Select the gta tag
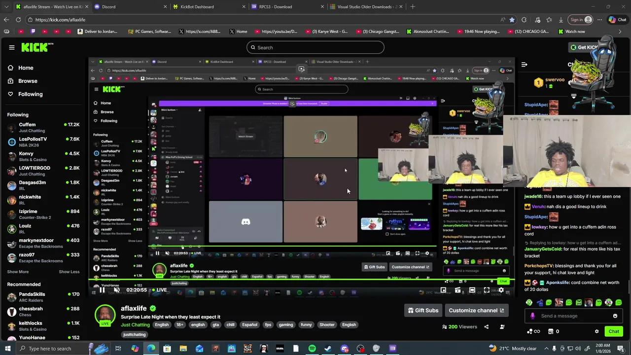Viewport: 631px width, 355px height. tap(215, 325)
